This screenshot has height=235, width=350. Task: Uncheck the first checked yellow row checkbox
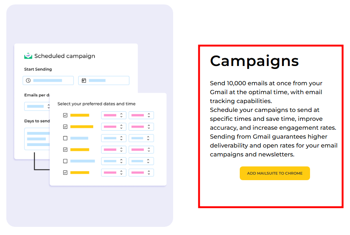coord(65,115)
